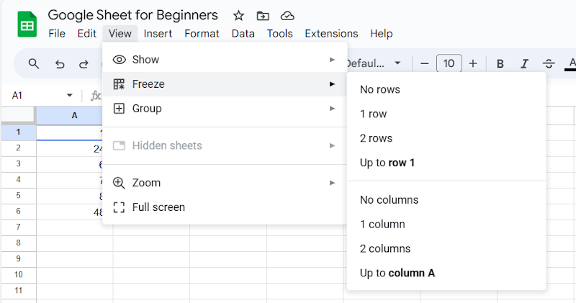Image resolution: width=576 pixels, height=303 pixels.
Task: Click the Group submenu arrow
Action: click(332, 109)
